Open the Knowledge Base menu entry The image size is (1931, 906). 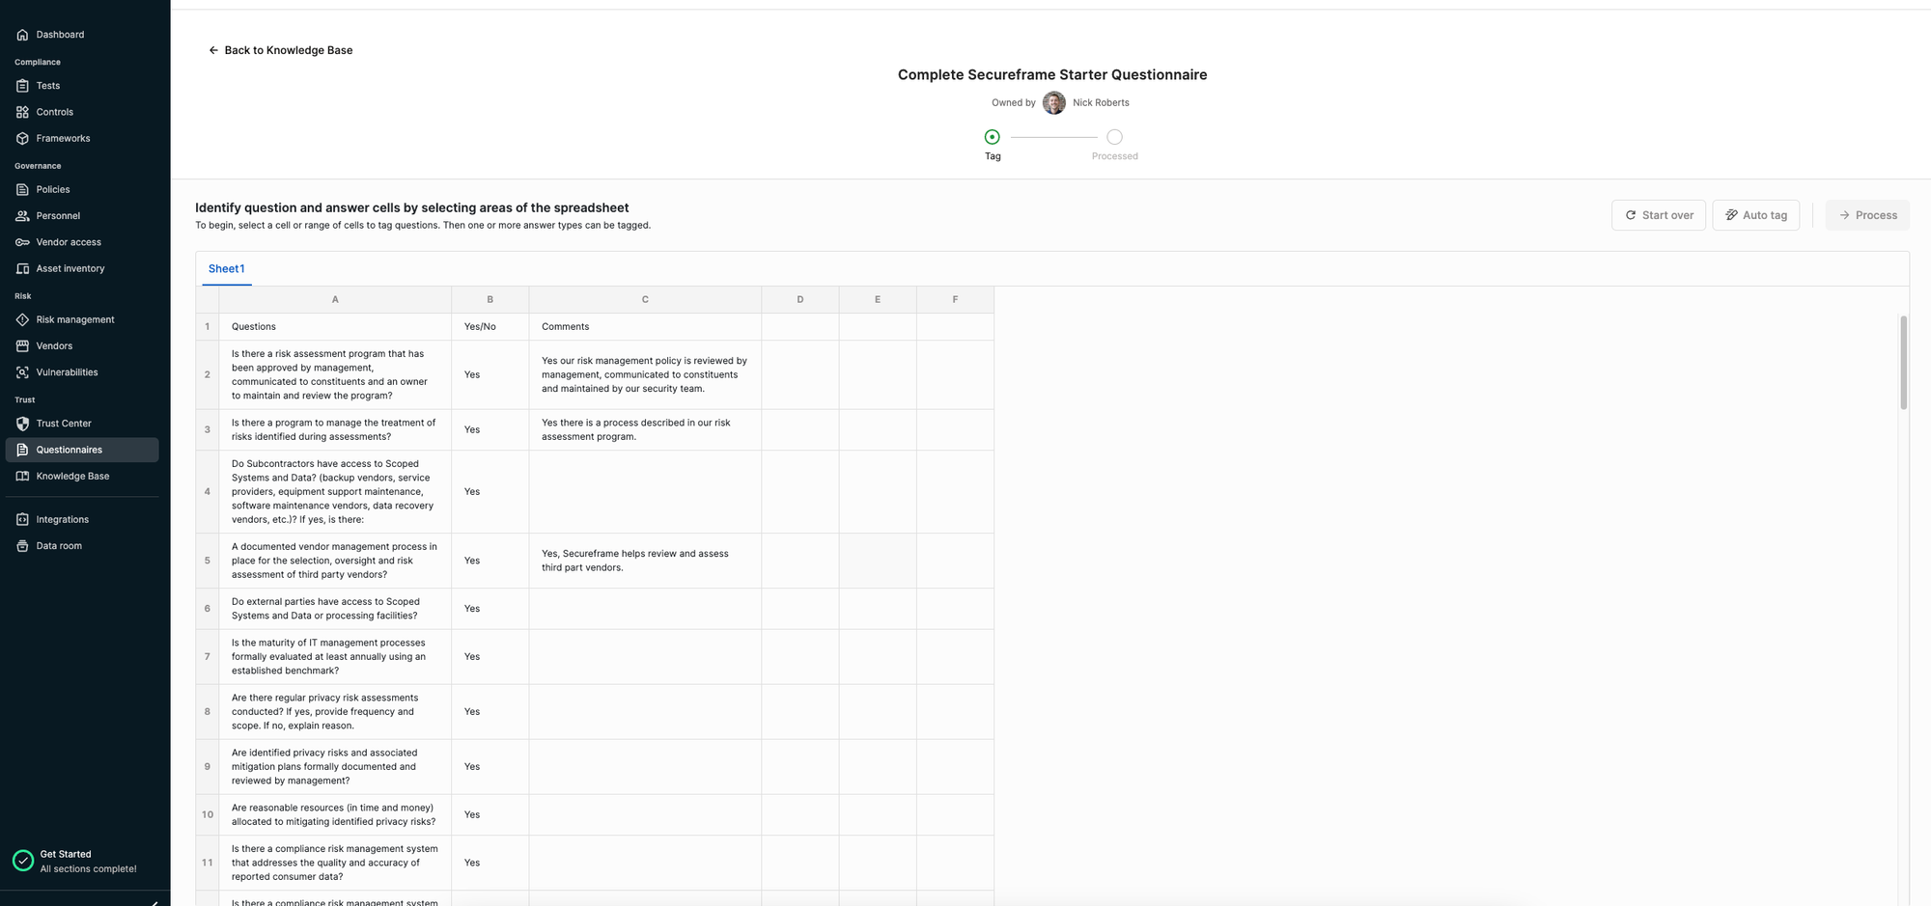click(x=82, y=476)
